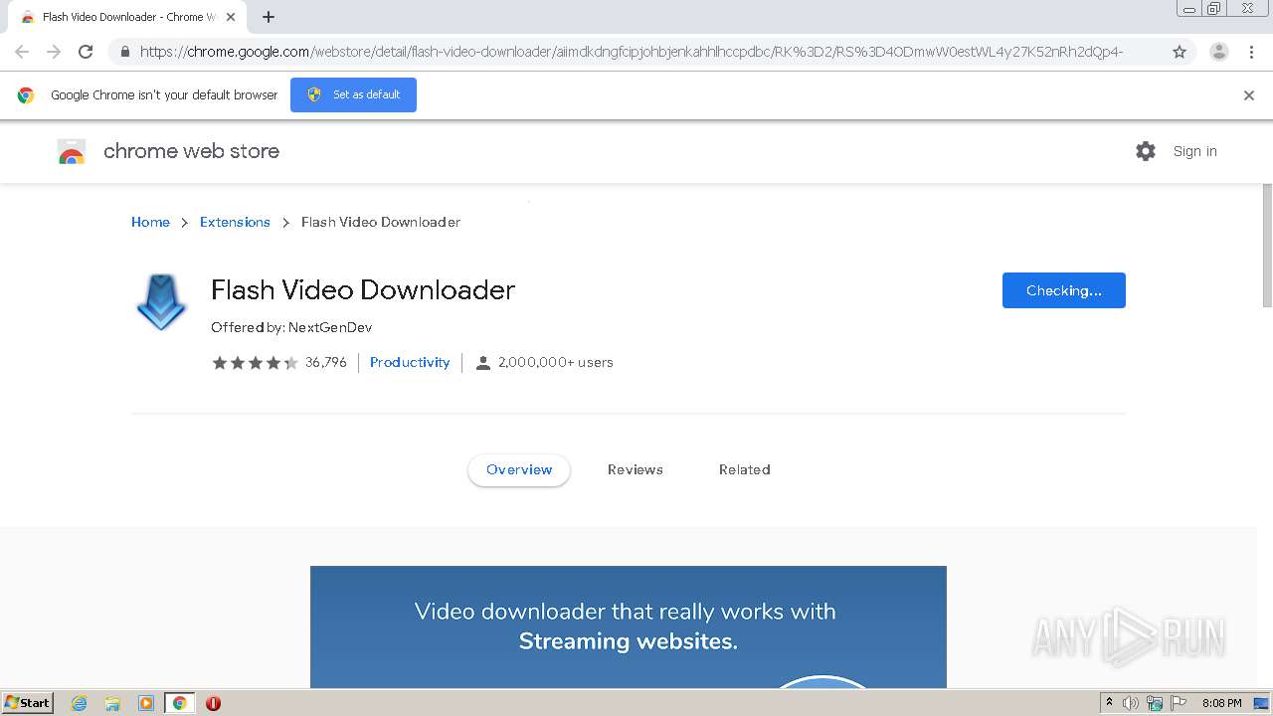Screen dimensions: 1273x716
Task: Open the Chrome profile avatar icon
Action: (x=1218, y=52)
